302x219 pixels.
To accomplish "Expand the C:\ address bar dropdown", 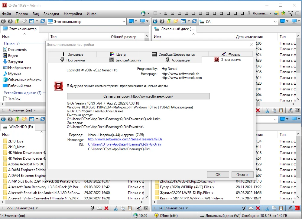I will point(275,21).
